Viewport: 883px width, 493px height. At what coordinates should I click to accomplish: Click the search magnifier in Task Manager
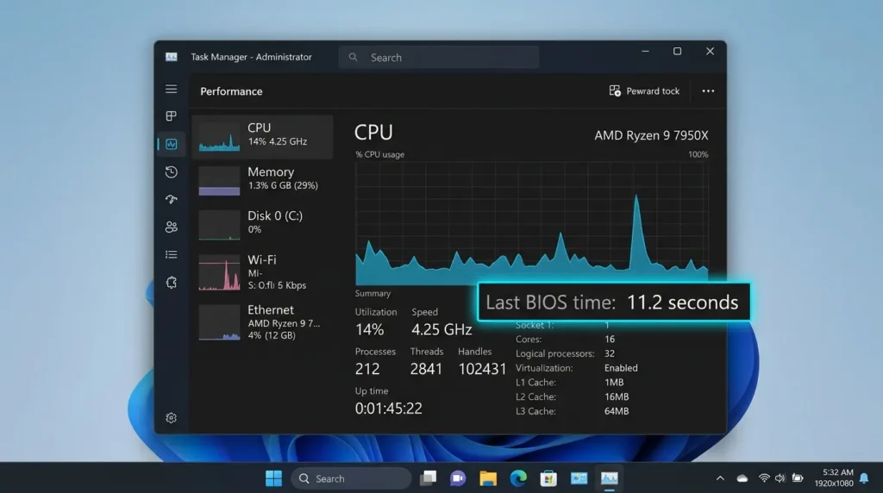click(x=353, y=57)
